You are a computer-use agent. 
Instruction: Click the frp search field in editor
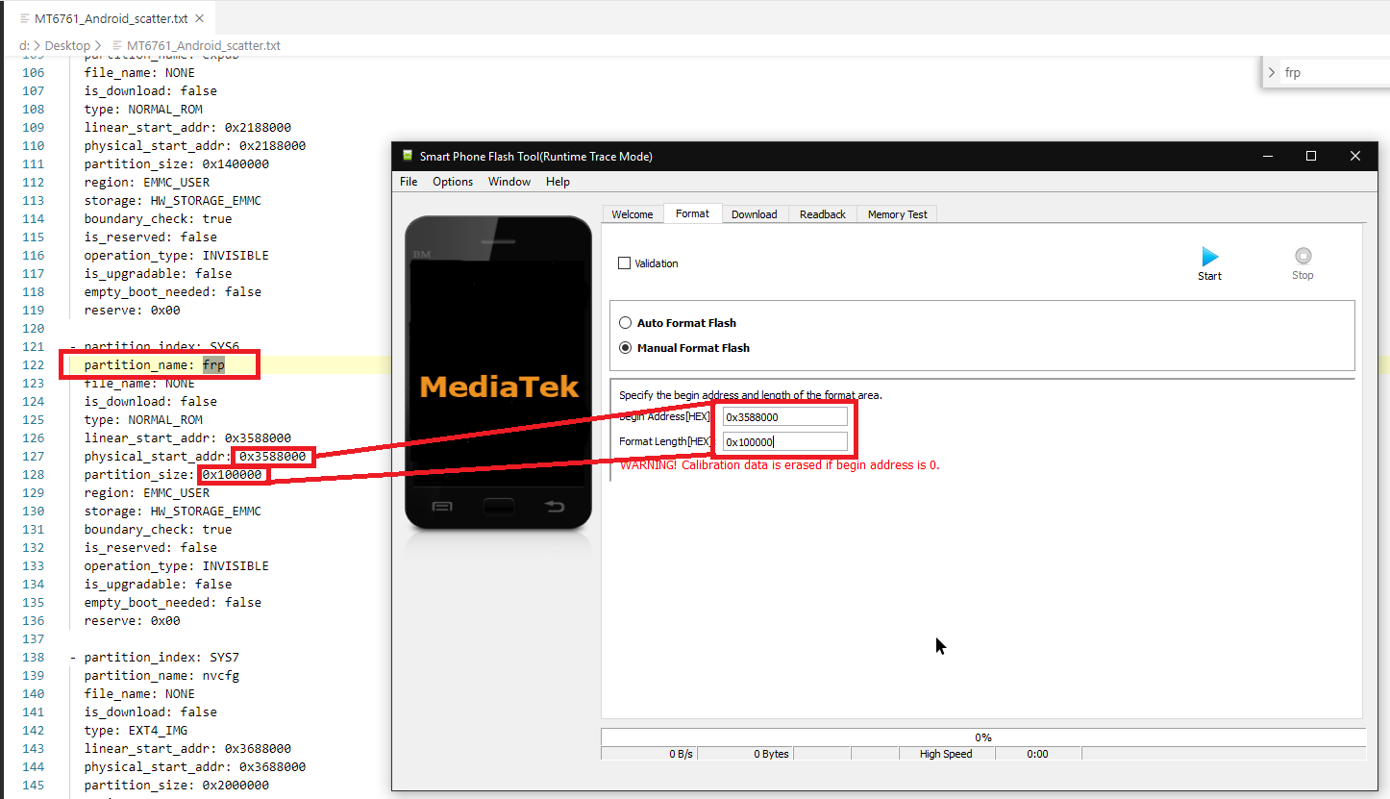[1335, 72]
